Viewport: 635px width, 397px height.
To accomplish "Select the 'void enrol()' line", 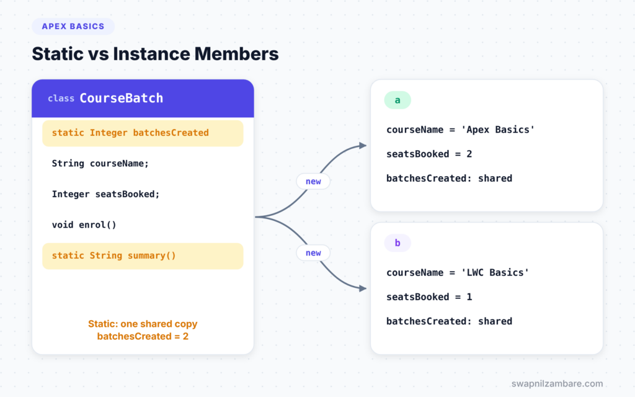I will click(84, 225).
